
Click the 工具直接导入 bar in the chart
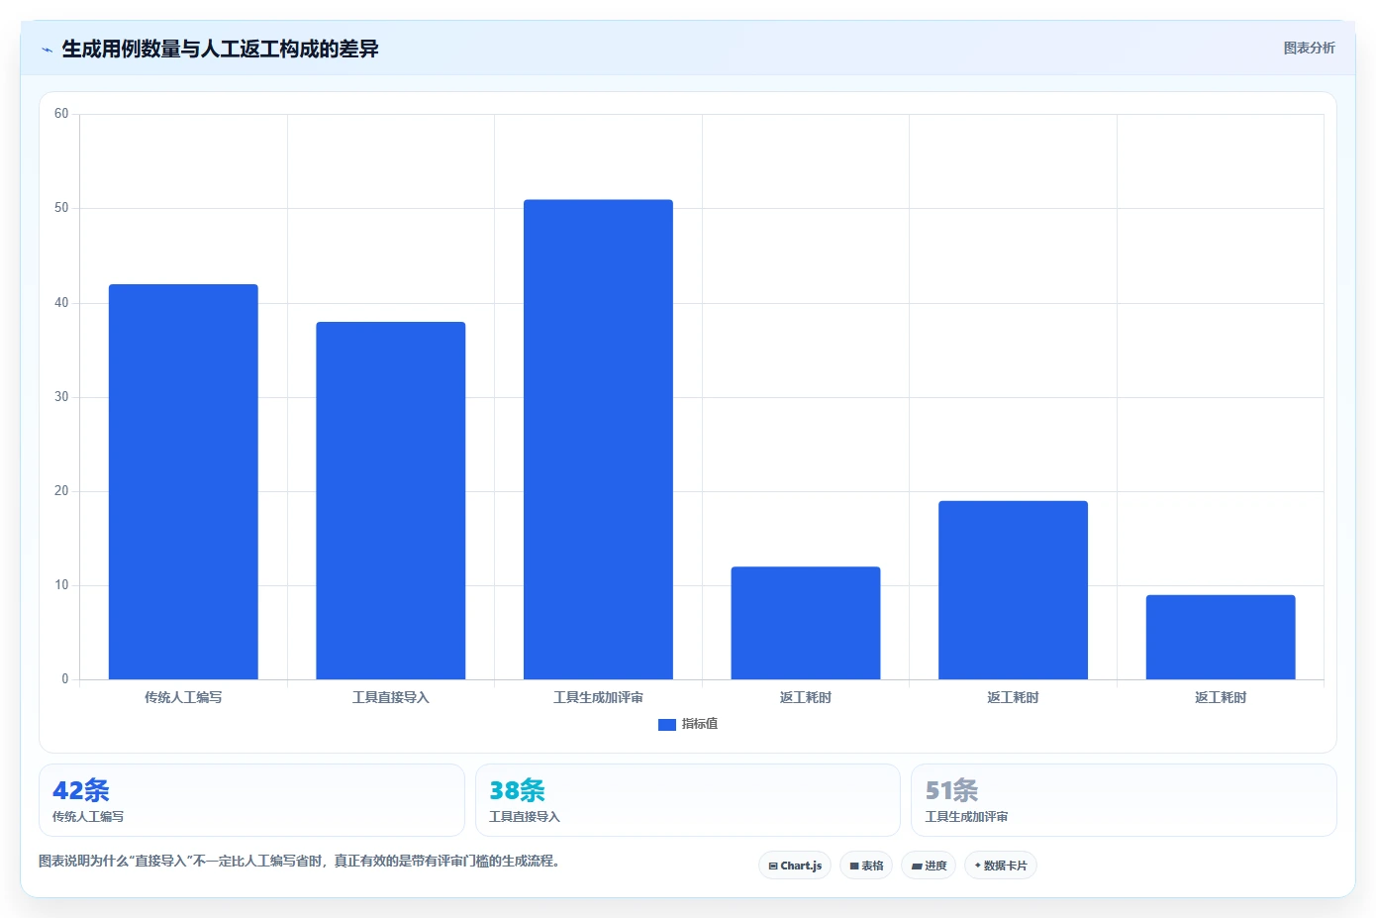click(x=391, y=501)
